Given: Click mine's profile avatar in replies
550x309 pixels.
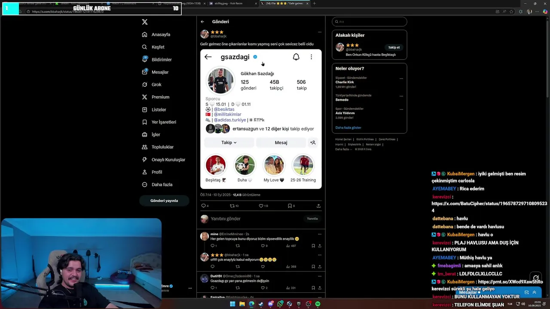Looking at the screenshot, I should [x=205, y=236].
